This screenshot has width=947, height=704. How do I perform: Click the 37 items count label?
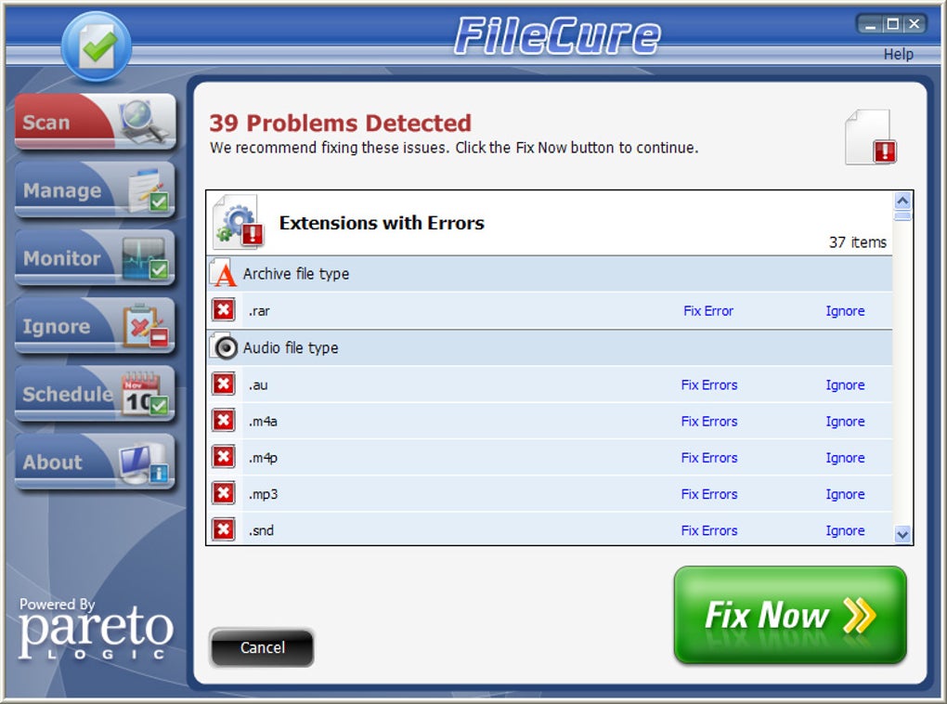(858, 242)
